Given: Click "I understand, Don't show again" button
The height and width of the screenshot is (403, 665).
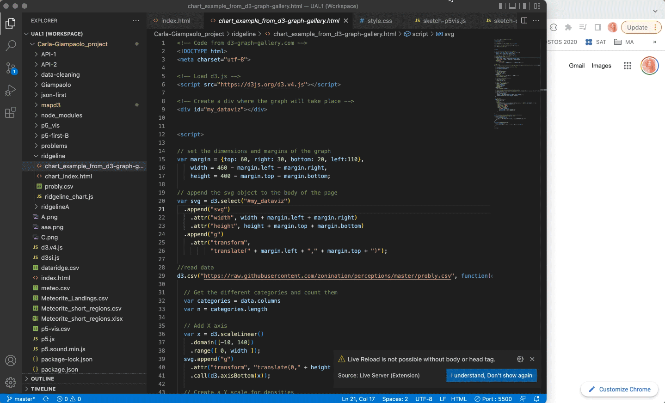Looking at the screenshot, I should point(491,375).
